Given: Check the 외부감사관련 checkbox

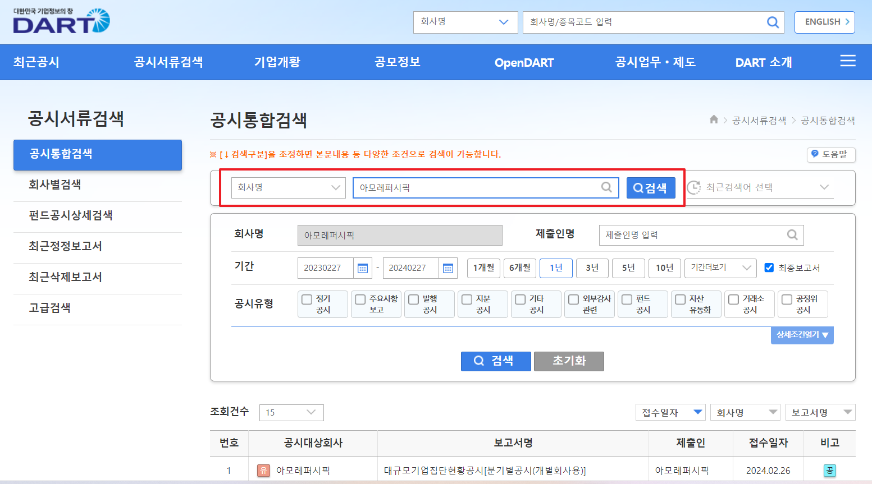Looking at the screenshot, I should click(573, 299).
